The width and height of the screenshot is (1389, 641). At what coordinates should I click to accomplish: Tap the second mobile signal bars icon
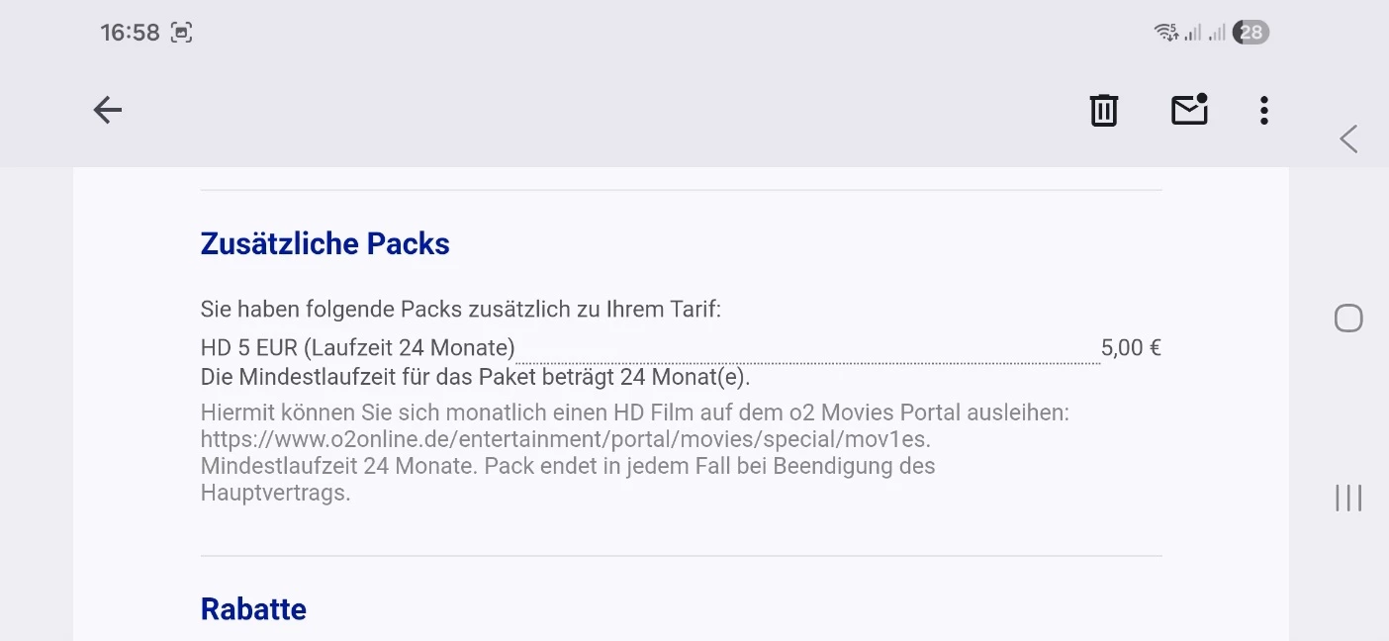pyautogui.click(x=1217, y=33)
